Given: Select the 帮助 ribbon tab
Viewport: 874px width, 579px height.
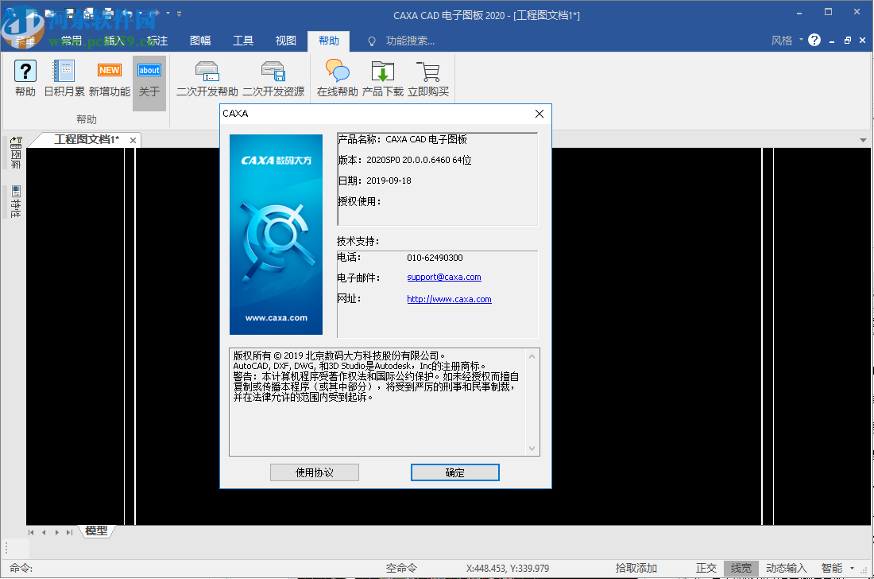Looking at the screenshot, I should tap(329, 41).
